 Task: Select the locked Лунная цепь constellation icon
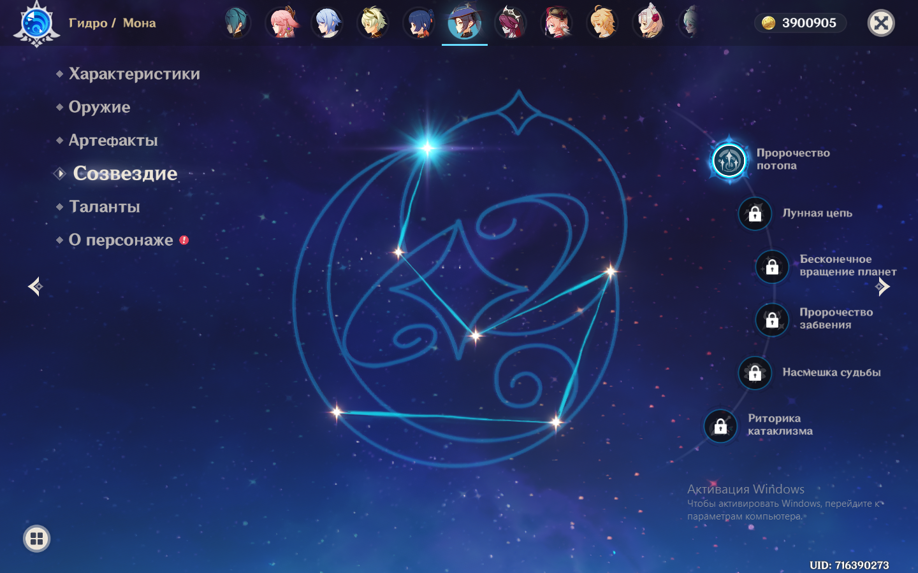click(755, 213)
